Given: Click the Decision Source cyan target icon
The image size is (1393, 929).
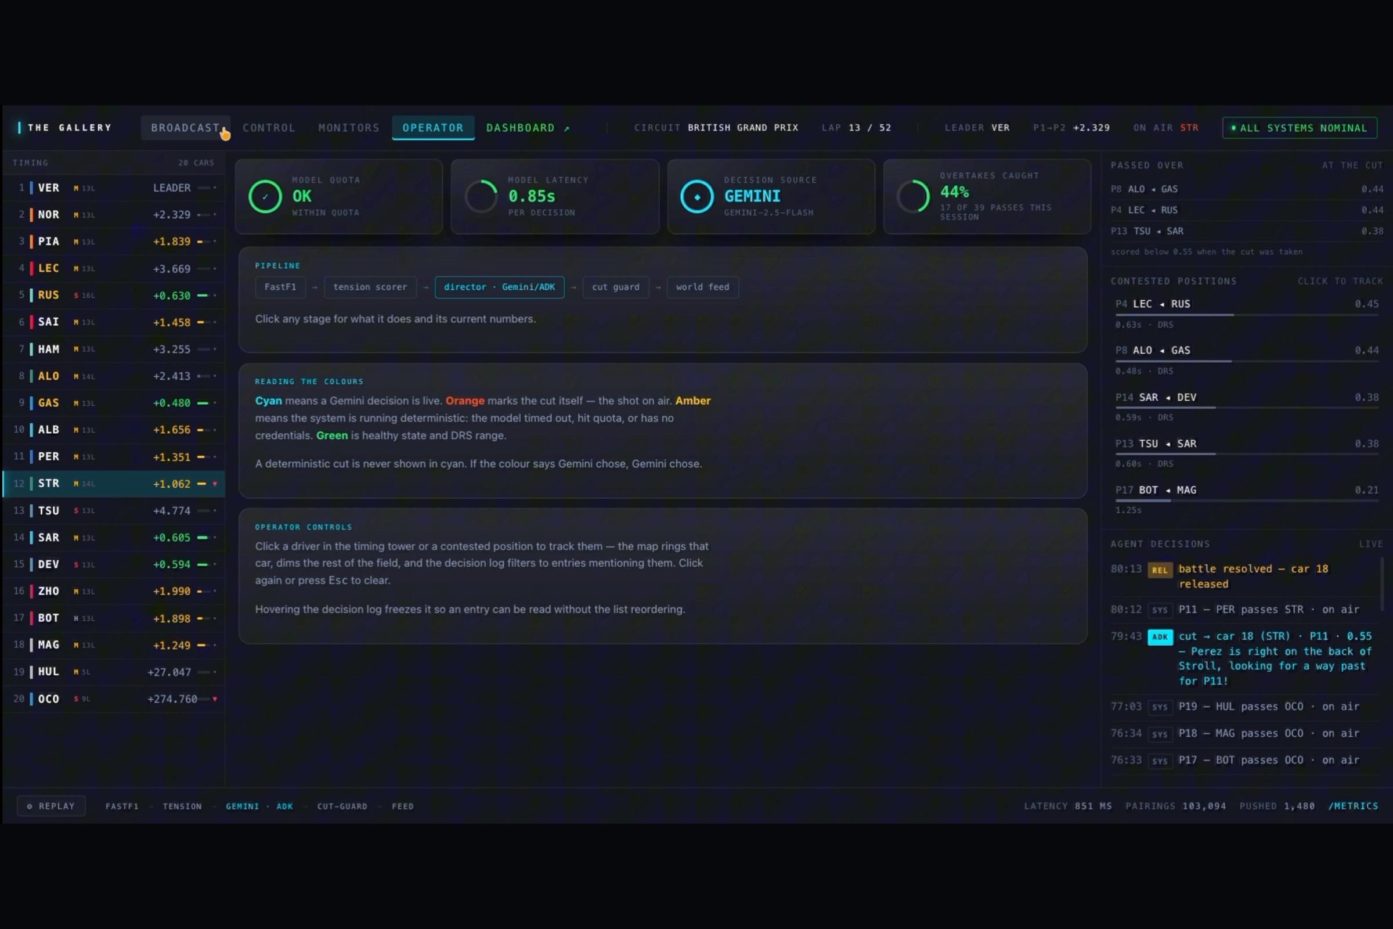Looking at the screenshot, I should (697, 196).
